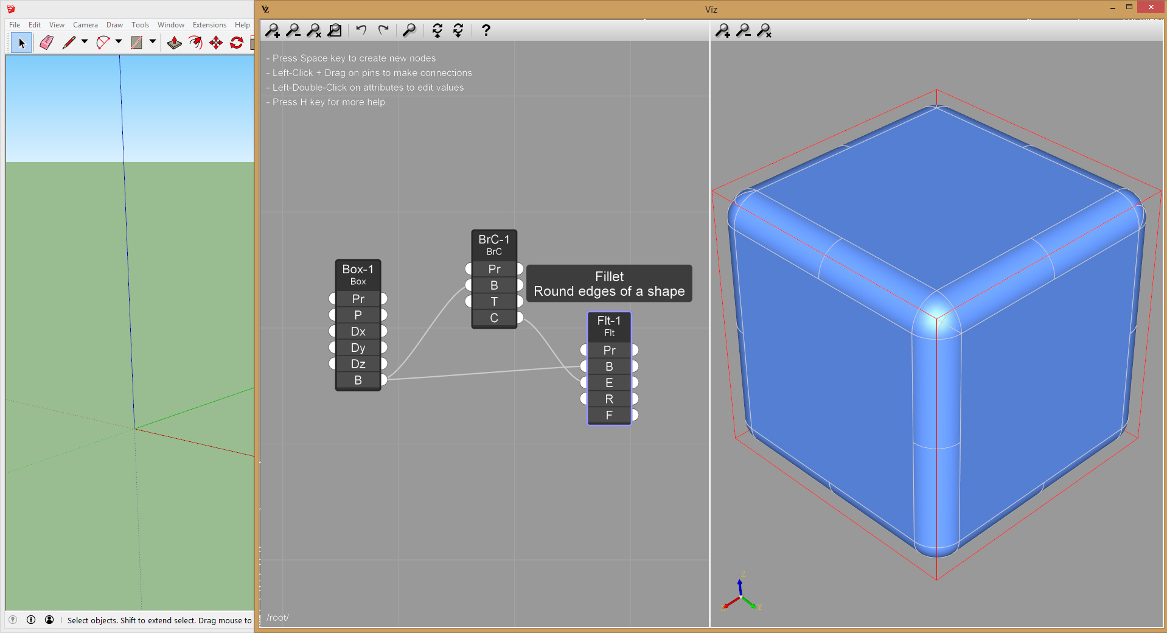The width and height of the screenshot is (1167, 633).
Task: Select the Move tool
Action: 216,43
